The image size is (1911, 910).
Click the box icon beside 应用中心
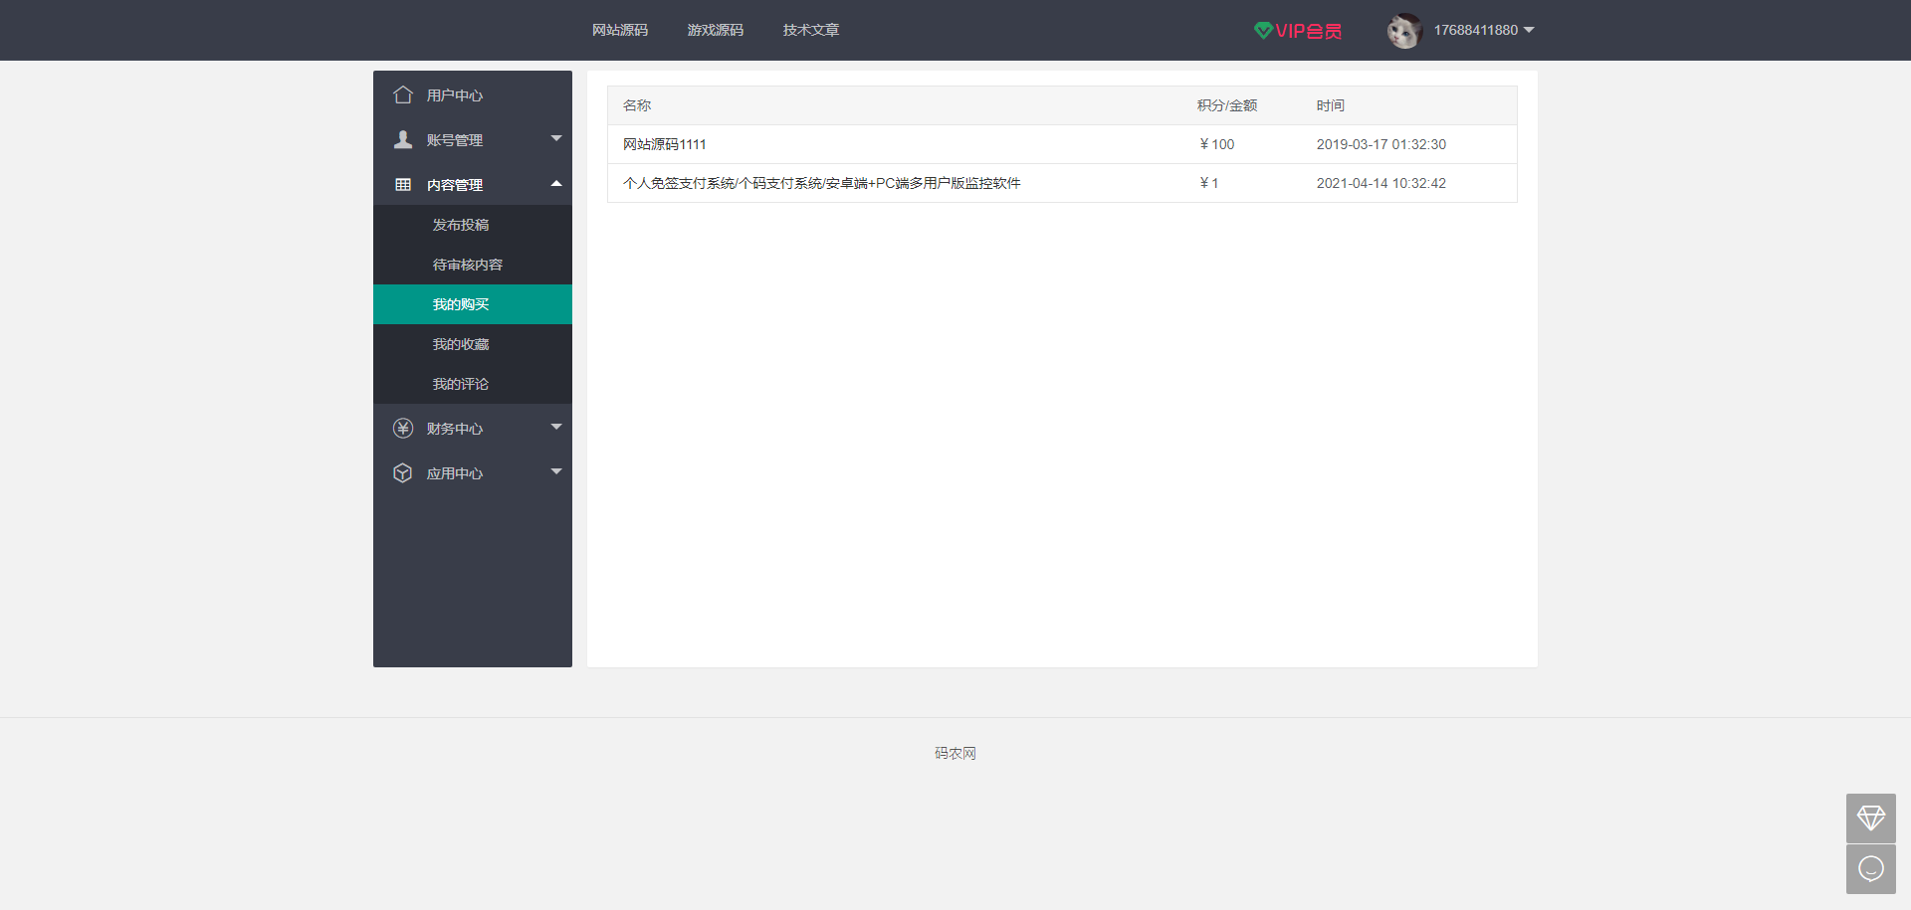coord(403,472)
